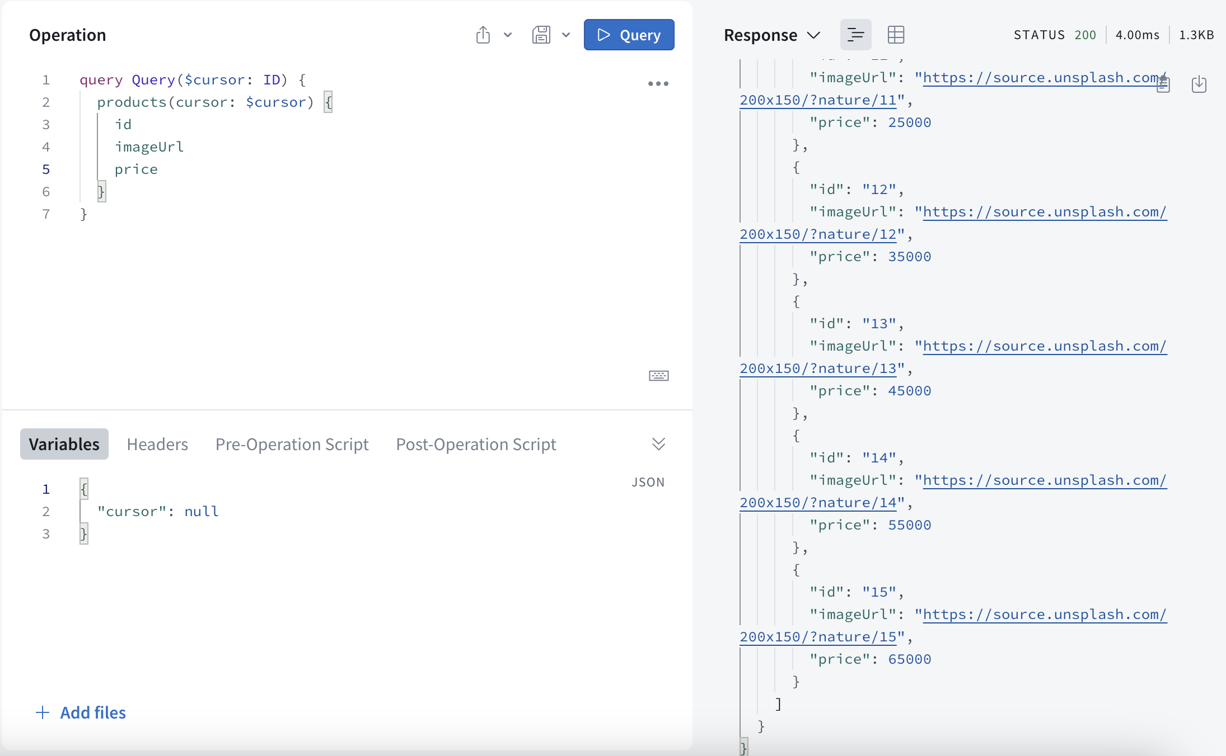1226x756 pixels.
Task: Click the Add files link
Action: coord(93,712)
